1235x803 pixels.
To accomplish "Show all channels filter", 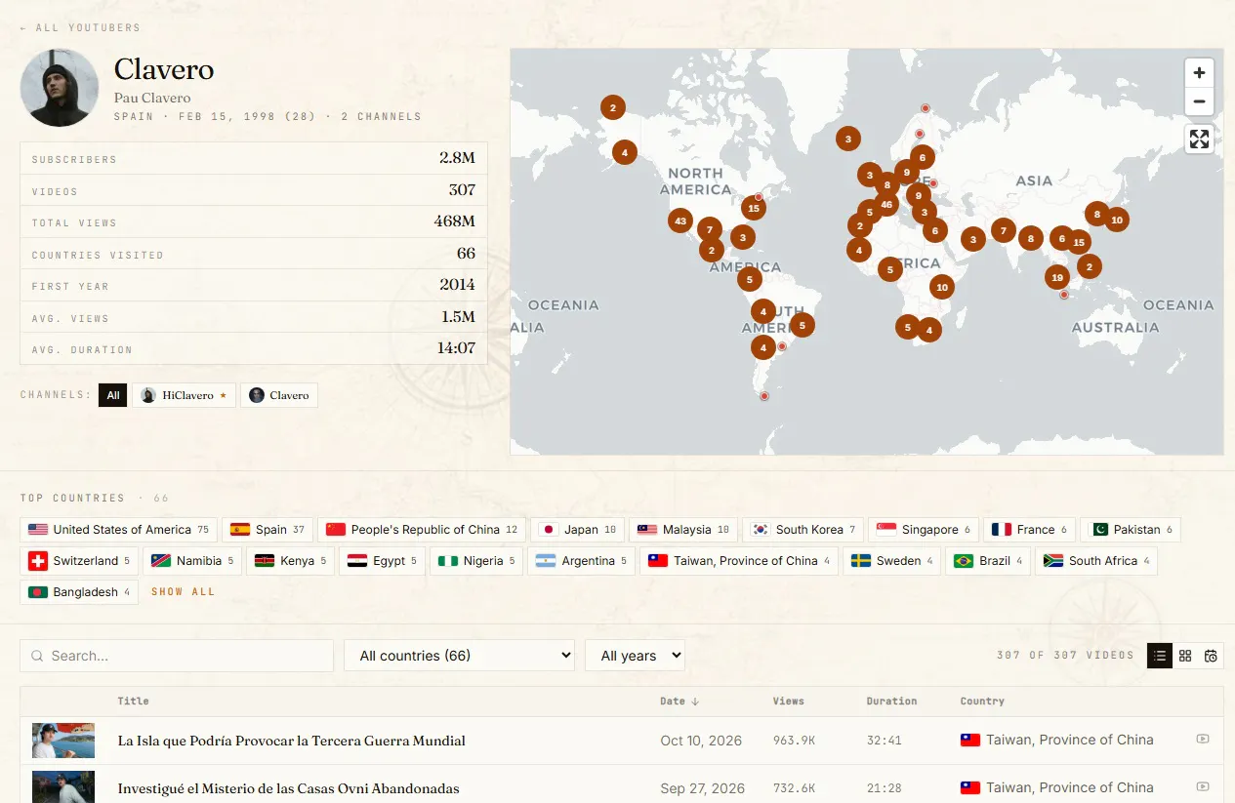I will pos(113,395).
